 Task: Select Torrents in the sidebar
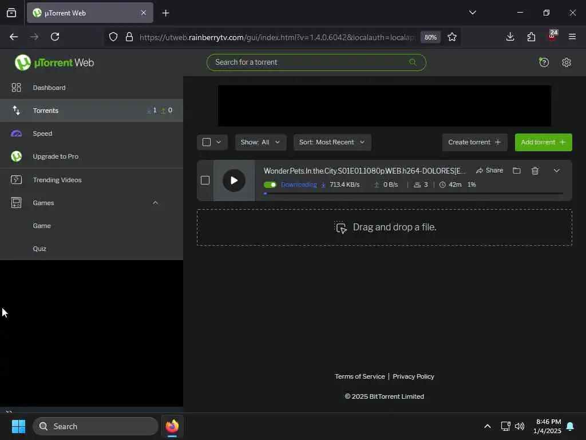coord(92,111)
